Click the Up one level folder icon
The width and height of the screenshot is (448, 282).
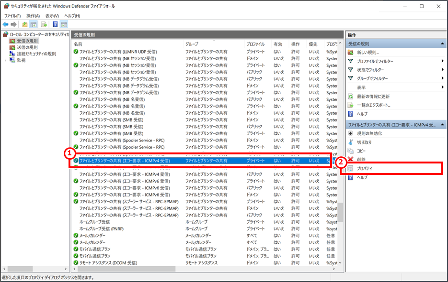pyautogui.click(x=25, y=24)
